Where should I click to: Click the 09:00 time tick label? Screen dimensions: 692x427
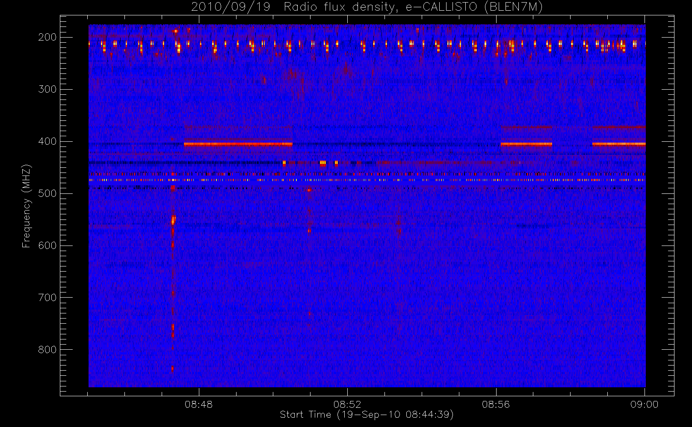tap(645, 404)
